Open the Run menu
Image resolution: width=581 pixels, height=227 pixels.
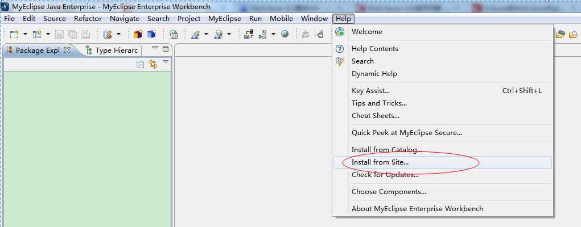click(x=256, y=19)
